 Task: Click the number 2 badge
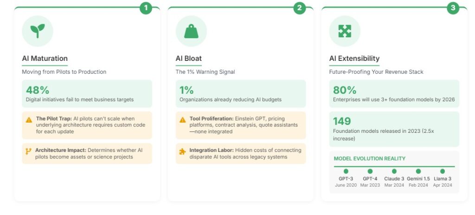click(x=299, y=8)
